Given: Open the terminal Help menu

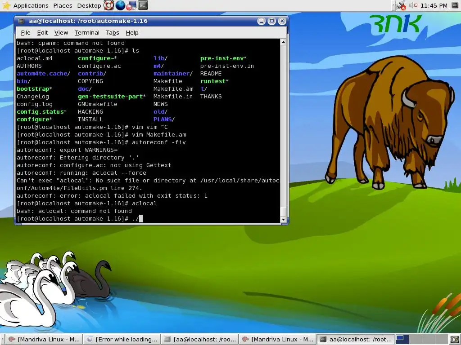Looking at the screenshot, I should [132, 32].
